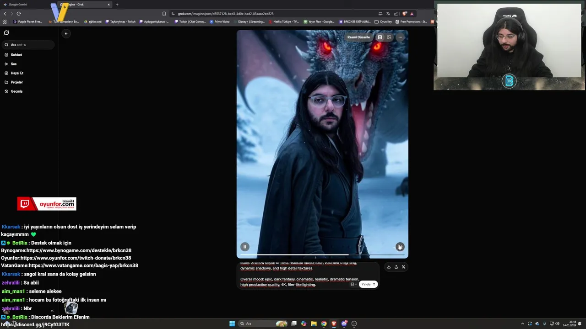The width and height of the screenshot is (586, 329).
Task: Open Twitch Chat Comm bookmark
Action: pos(190,21)
